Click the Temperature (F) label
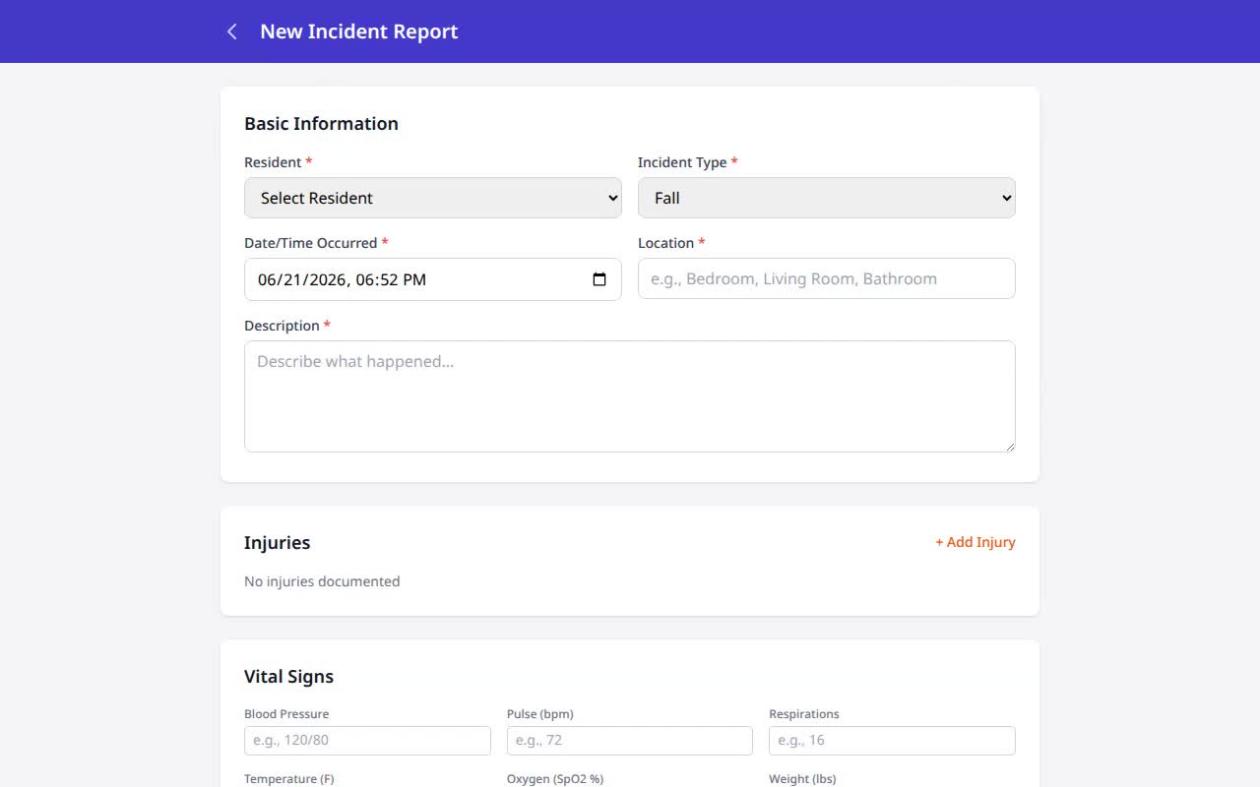 pos(289,779)
